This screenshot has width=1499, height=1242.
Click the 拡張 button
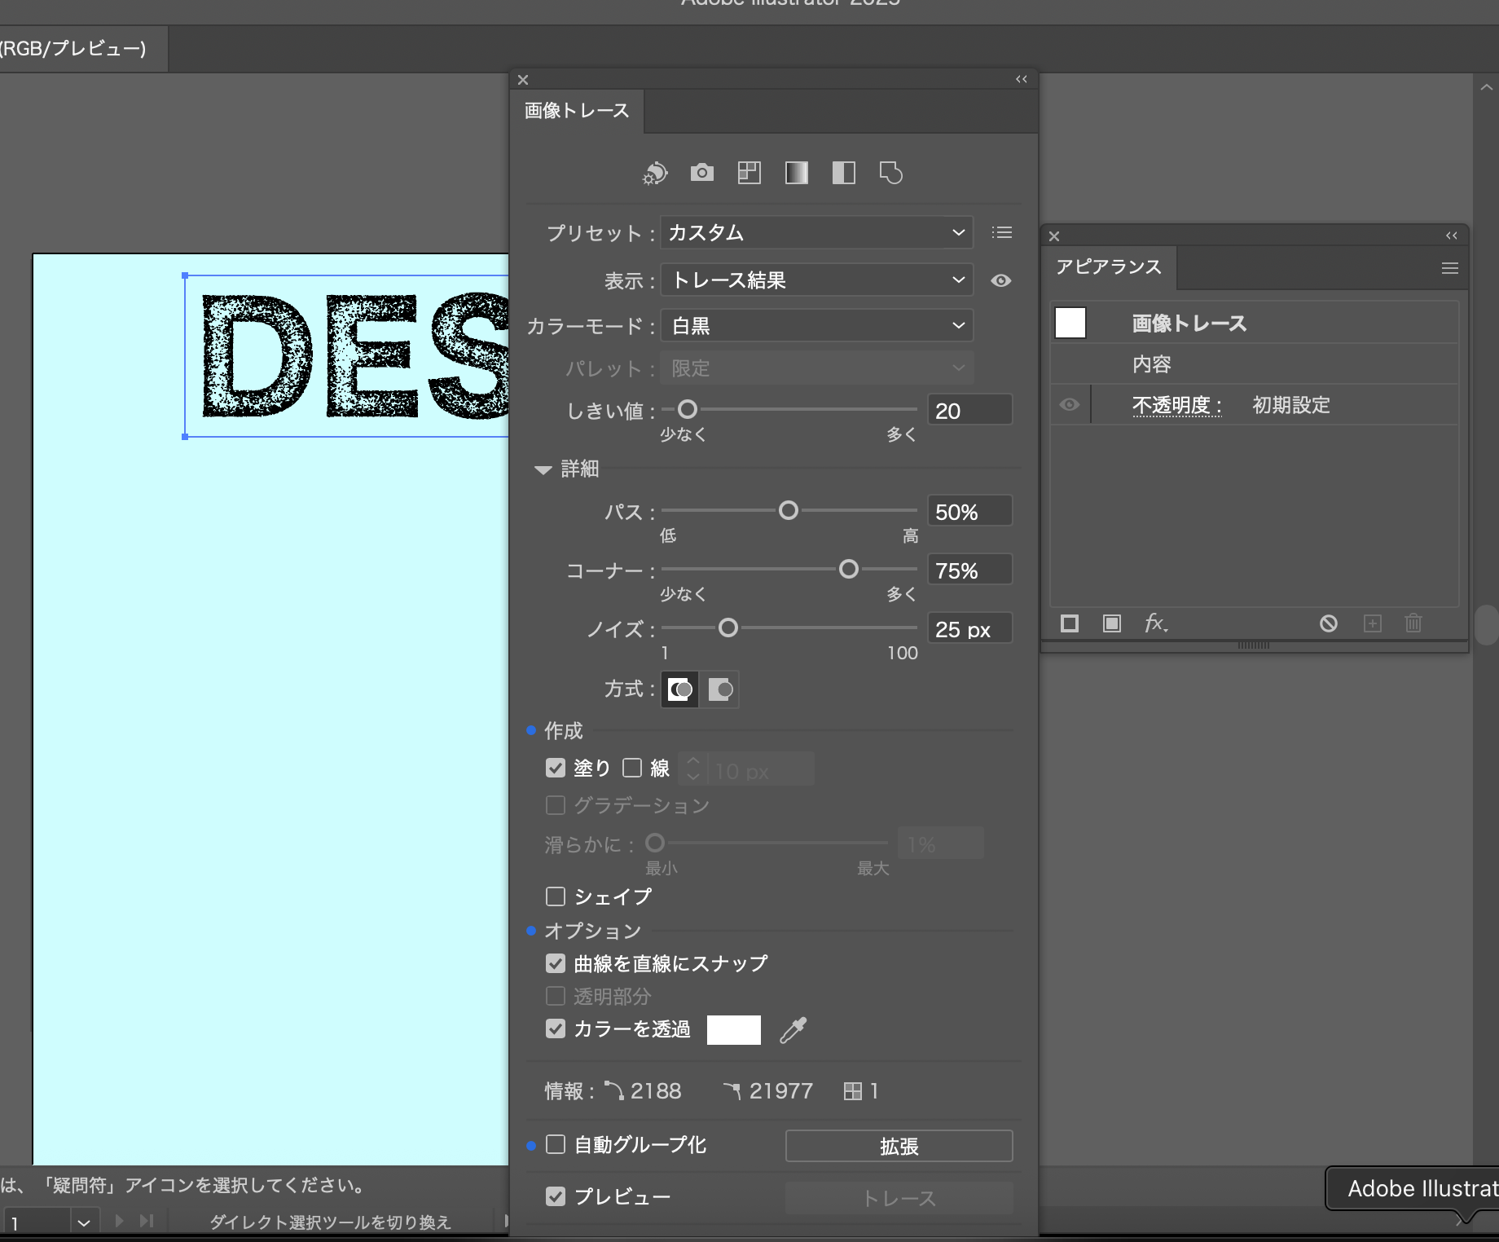point(899,1146)
